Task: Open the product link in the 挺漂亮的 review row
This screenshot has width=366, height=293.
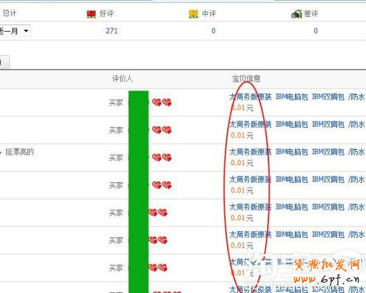Action: 297,152
